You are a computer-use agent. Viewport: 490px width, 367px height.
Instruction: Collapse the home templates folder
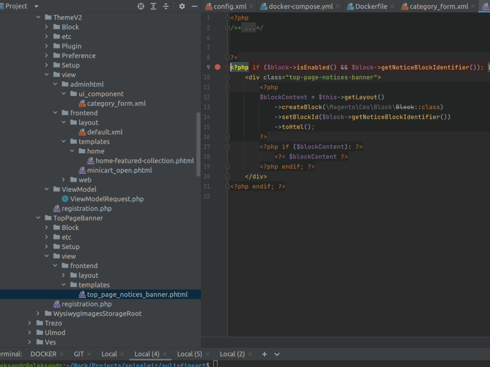[72, 151]
